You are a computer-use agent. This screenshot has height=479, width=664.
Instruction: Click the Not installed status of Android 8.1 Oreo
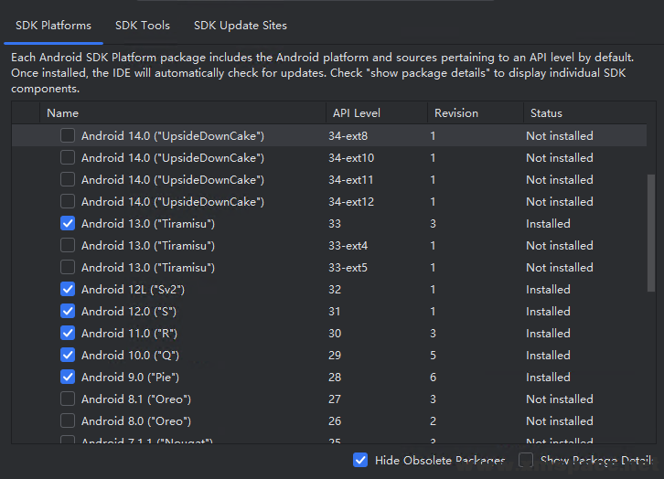point(560,399)
